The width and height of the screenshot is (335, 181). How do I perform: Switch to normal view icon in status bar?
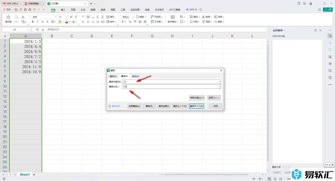(270, 179)
